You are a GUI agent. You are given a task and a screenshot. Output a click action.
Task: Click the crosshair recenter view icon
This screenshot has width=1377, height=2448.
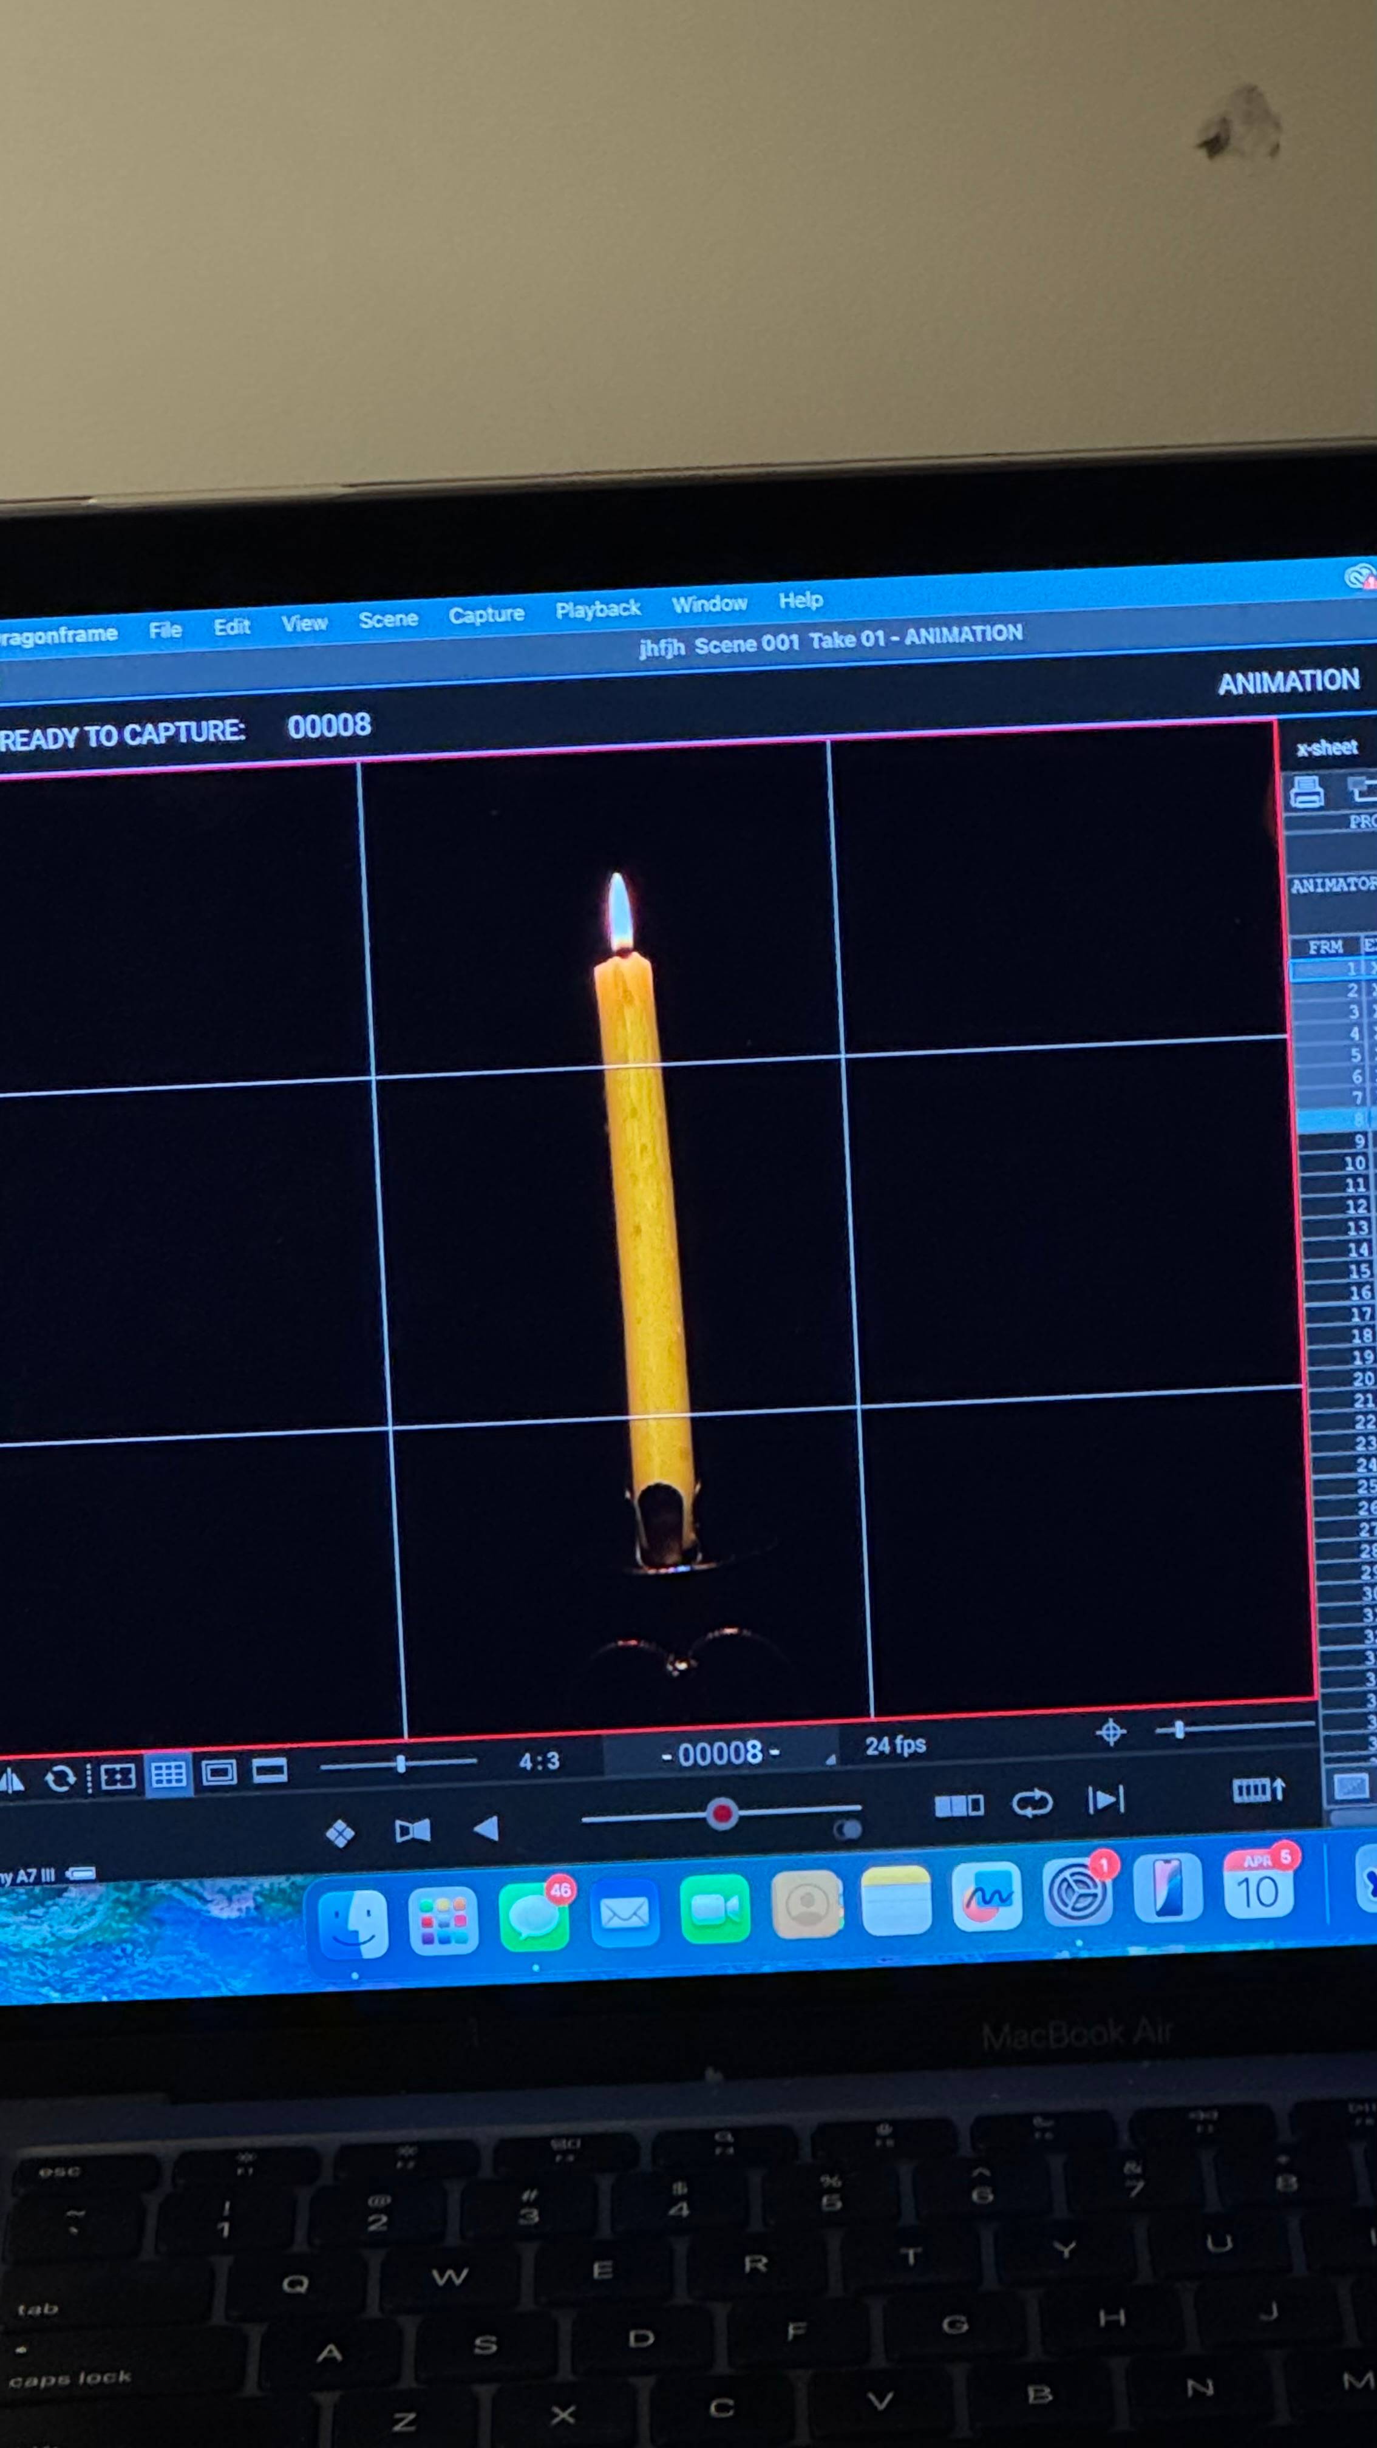click(1110, 1732)
